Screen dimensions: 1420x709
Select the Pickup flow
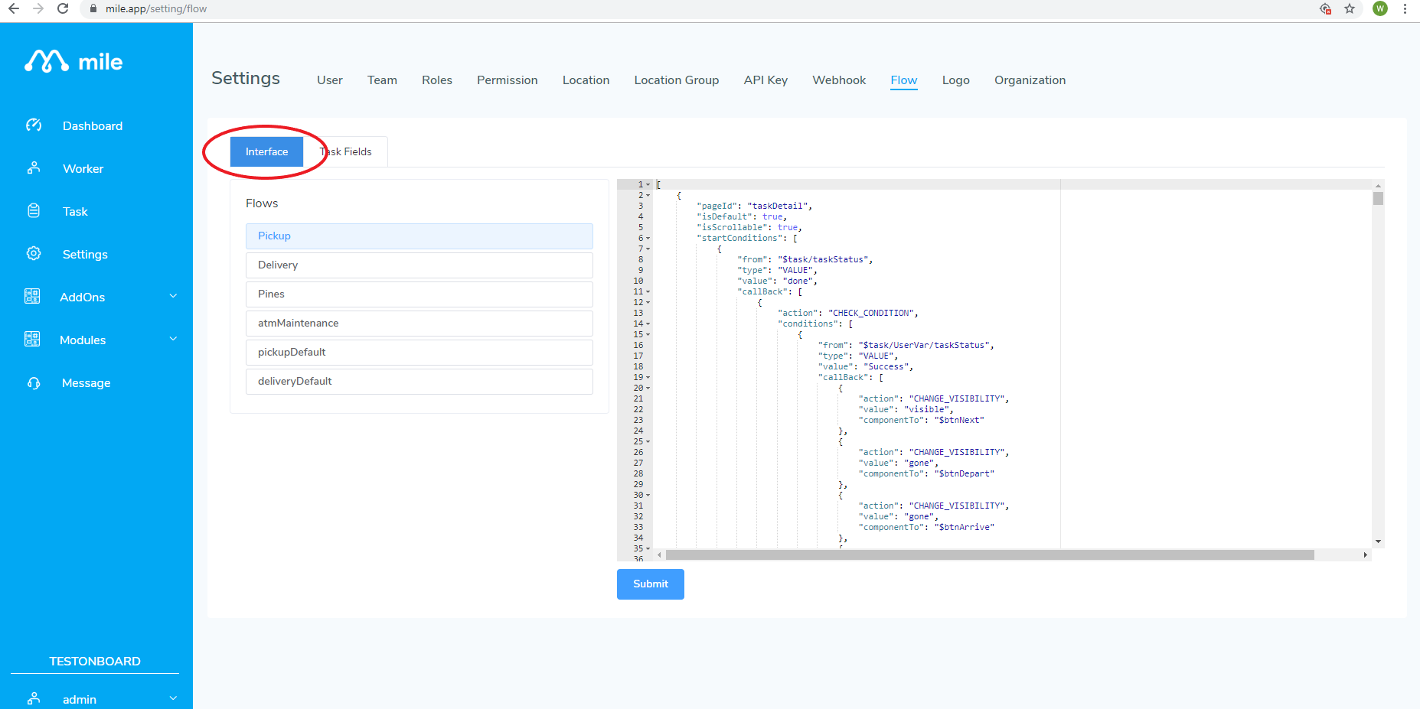419,236
